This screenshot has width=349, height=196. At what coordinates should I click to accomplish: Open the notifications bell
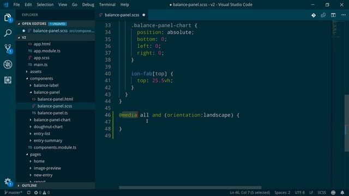(x=342, y=192)
